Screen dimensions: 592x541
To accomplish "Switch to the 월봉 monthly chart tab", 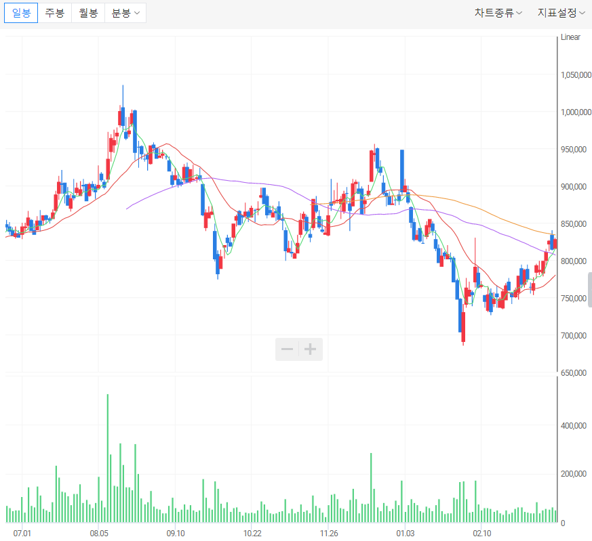I will (x=88, y=13).
